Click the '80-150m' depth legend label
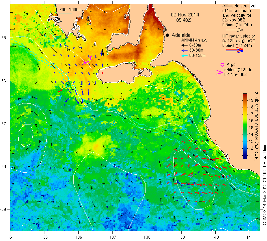Image resolution: width=267 pixels, height=241 pixels. click(197, 56)
